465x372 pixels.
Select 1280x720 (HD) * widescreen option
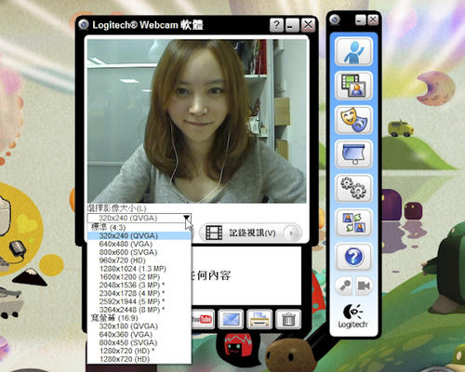pos(139,351)
